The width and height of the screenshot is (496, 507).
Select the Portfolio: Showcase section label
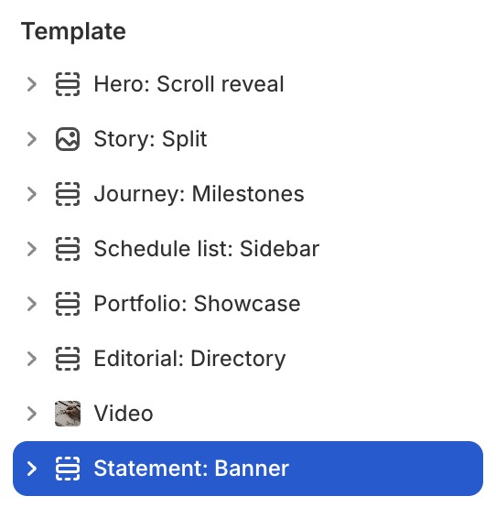tap(197, 304)
